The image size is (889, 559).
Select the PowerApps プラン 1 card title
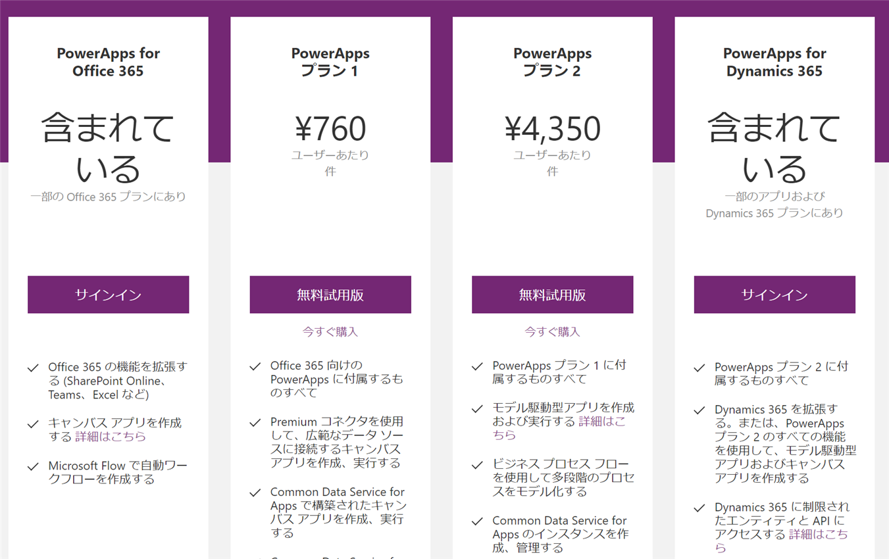[330, 62]
